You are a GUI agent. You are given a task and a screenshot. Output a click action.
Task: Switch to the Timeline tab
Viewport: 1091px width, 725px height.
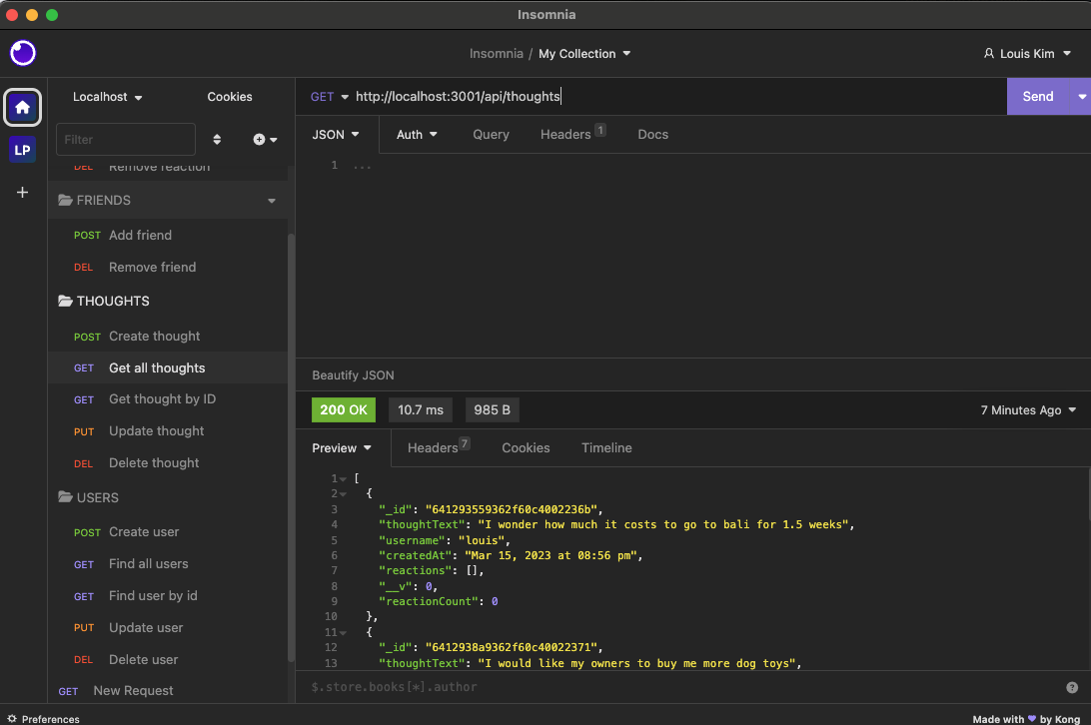[606, 447]
